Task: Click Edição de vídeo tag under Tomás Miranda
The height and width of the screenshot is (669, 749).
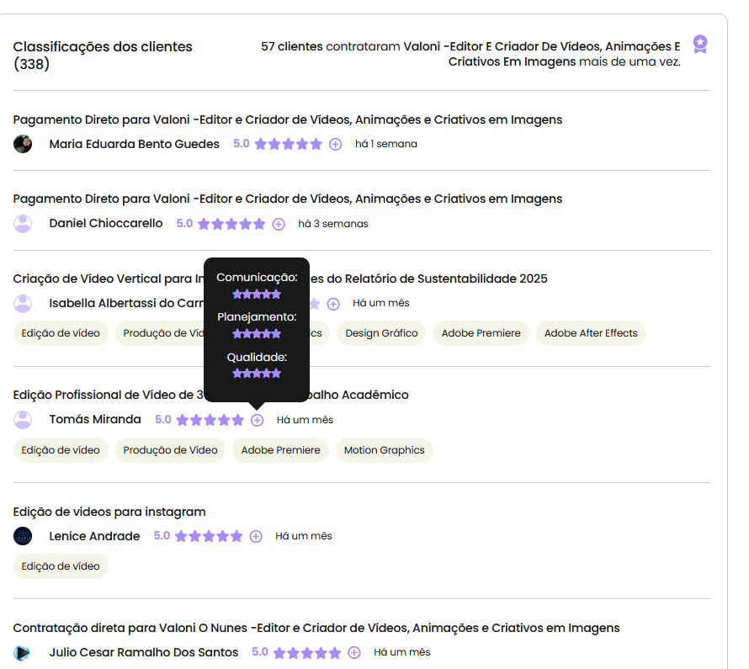Action: [61, 450]
